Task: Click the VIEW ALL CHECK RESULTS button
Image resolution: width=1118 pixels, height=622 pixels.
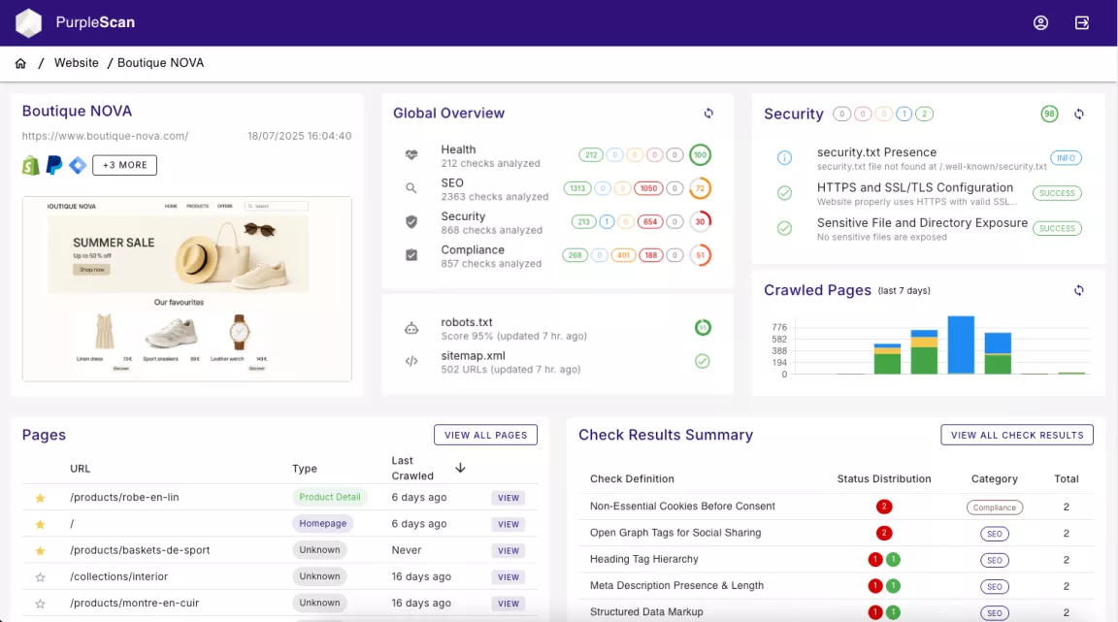Action: click(x=1016, y=435)
